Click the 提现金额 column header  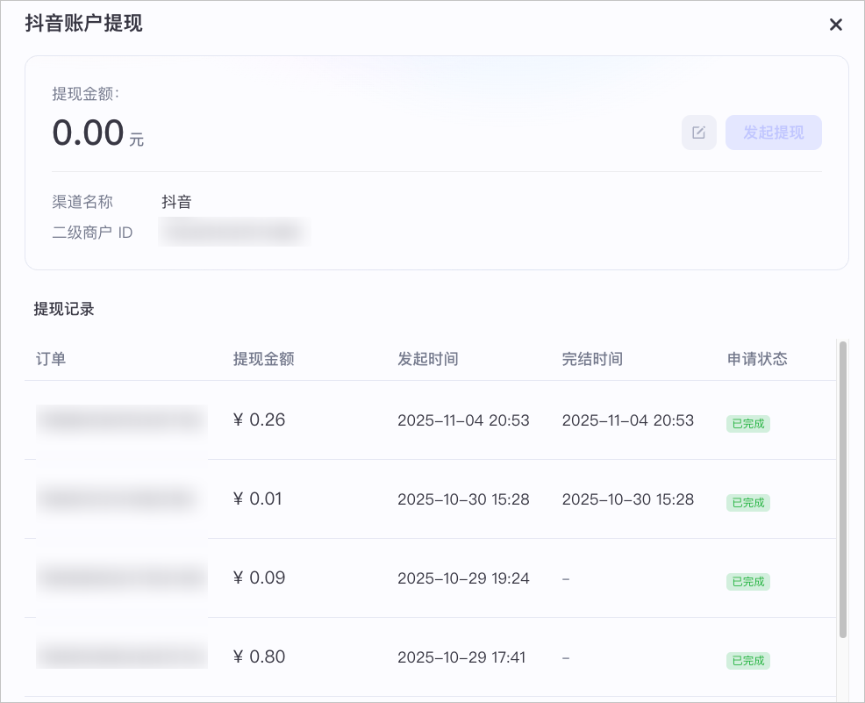pyautogui.click(x=264, y=359)
